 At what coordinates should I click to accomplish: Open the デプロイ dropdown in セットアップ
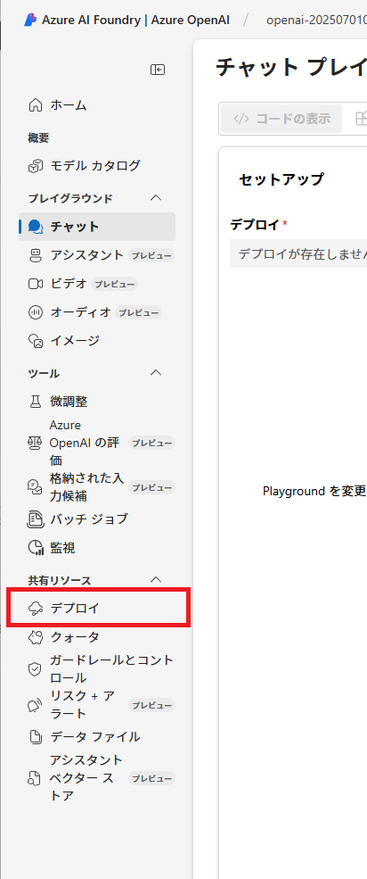(298, 254)
